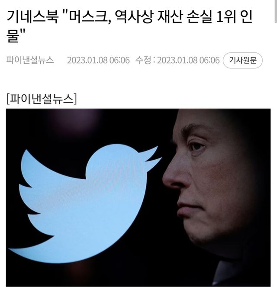Open the 기사원문 original article button
This screenshot has width=277, height=287.
tap(243, 60)
